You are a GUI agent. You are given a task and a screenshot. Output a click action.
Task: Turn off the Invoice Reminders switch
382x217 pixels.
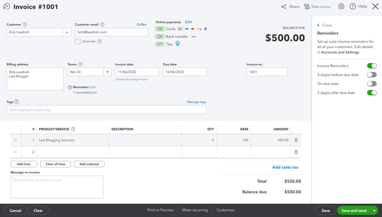[372, 66]
